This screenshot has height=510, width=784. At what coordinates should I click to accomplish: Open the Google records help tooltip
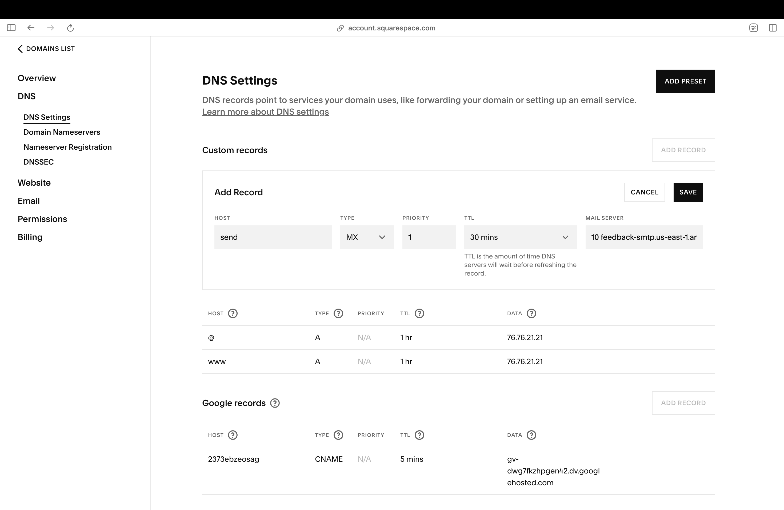pyautogui.click(x=275, y=403)
